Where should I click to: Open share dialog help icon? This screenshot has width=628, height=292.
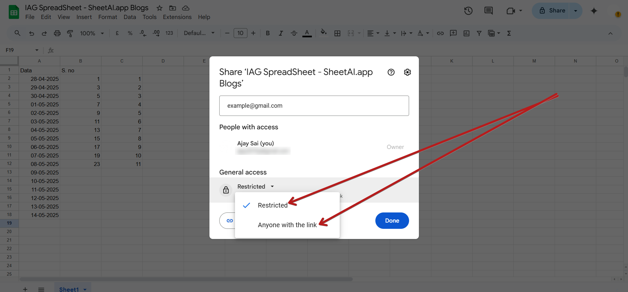[x=391, y=72]
